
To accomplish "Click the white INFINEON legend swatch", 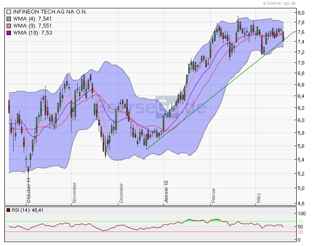I will coord(9,12).
